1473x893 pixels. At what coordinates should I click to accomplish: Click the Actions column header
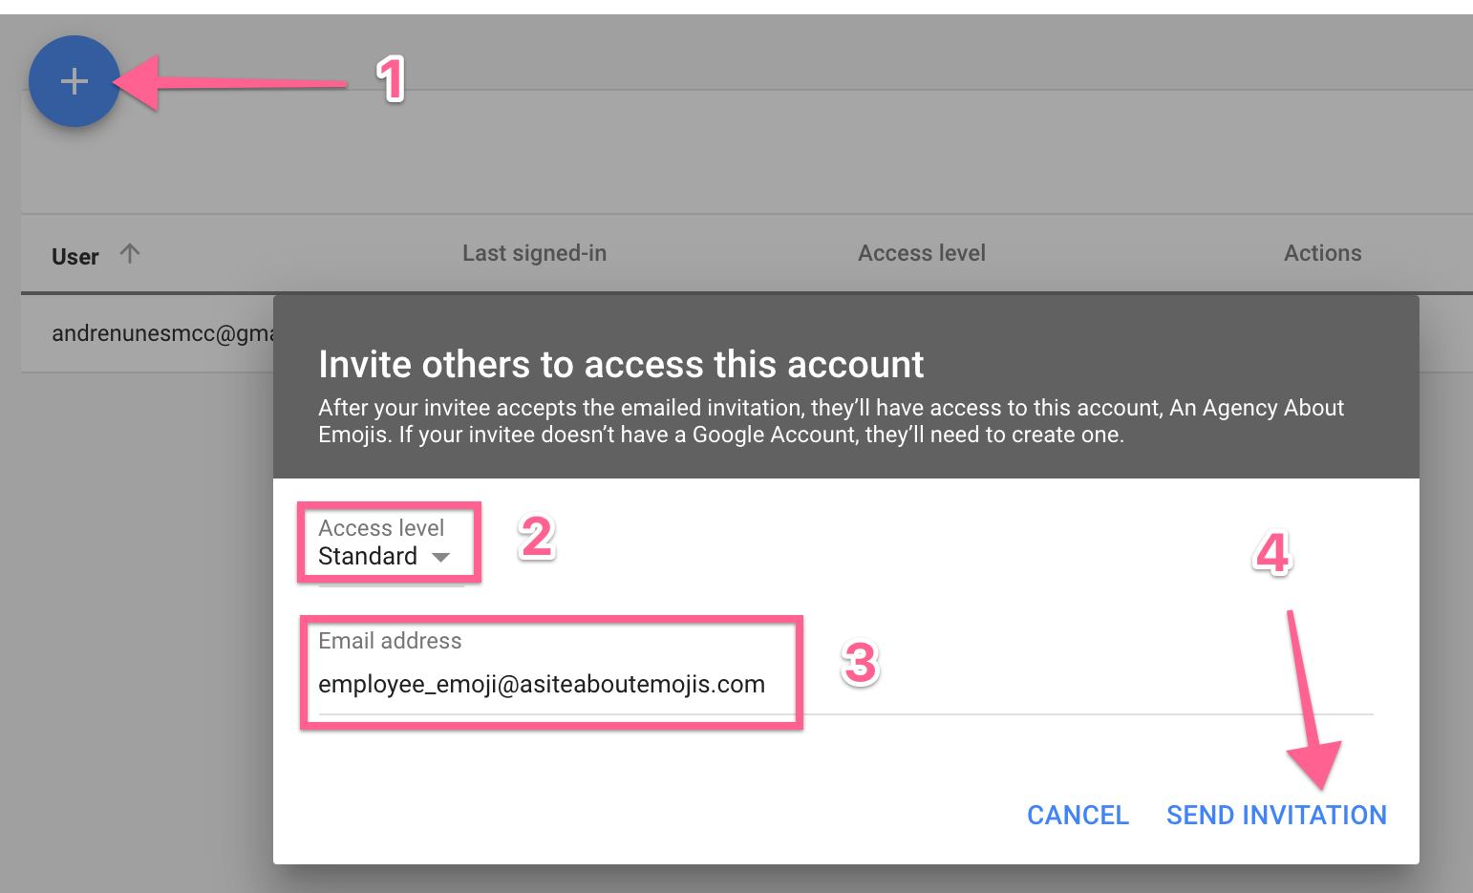(x=1322, y=253)
